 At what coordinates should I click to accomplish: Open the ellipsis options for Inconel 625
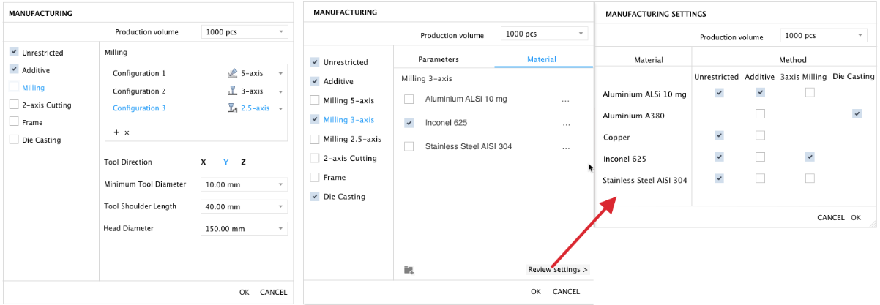click(x=565, y=124)
